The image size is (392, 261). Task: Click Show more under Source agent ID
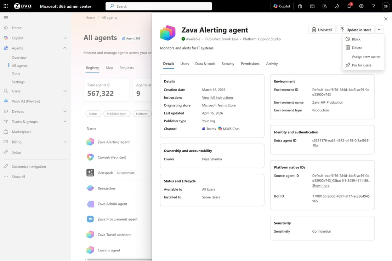(x=320, y=186)
